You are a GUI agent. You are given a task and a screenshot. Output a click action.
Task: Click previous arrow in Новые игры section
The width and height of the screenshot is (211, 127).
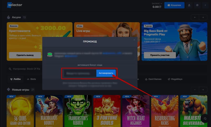pyautogui.click(x=195, y=90)
